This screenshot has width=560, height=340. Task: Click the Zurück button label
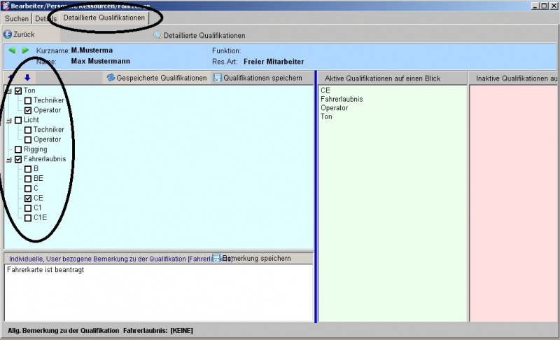coord(24,34)
